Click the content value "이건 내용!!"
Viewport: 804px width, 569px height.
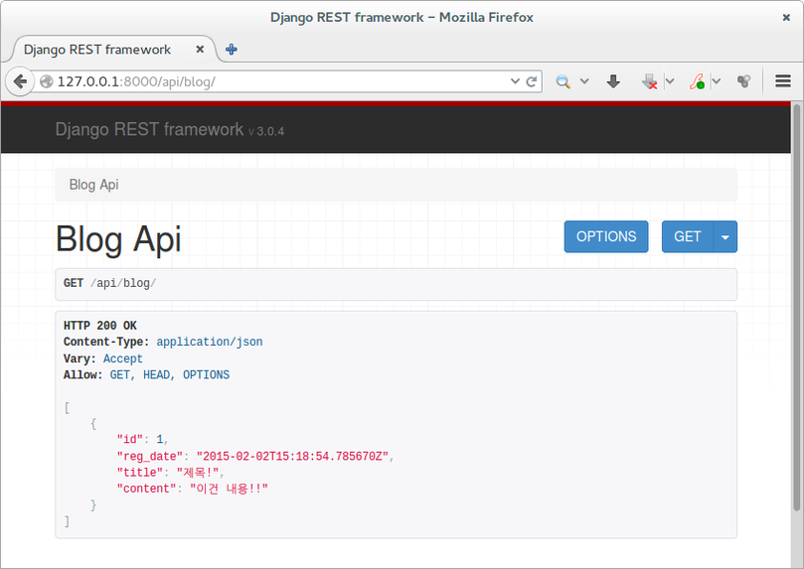point(229,489)
